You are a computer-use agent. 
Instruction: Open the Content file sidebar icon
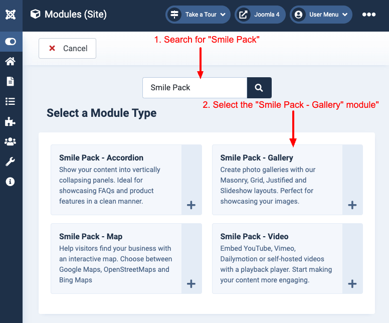click(10, 81)
